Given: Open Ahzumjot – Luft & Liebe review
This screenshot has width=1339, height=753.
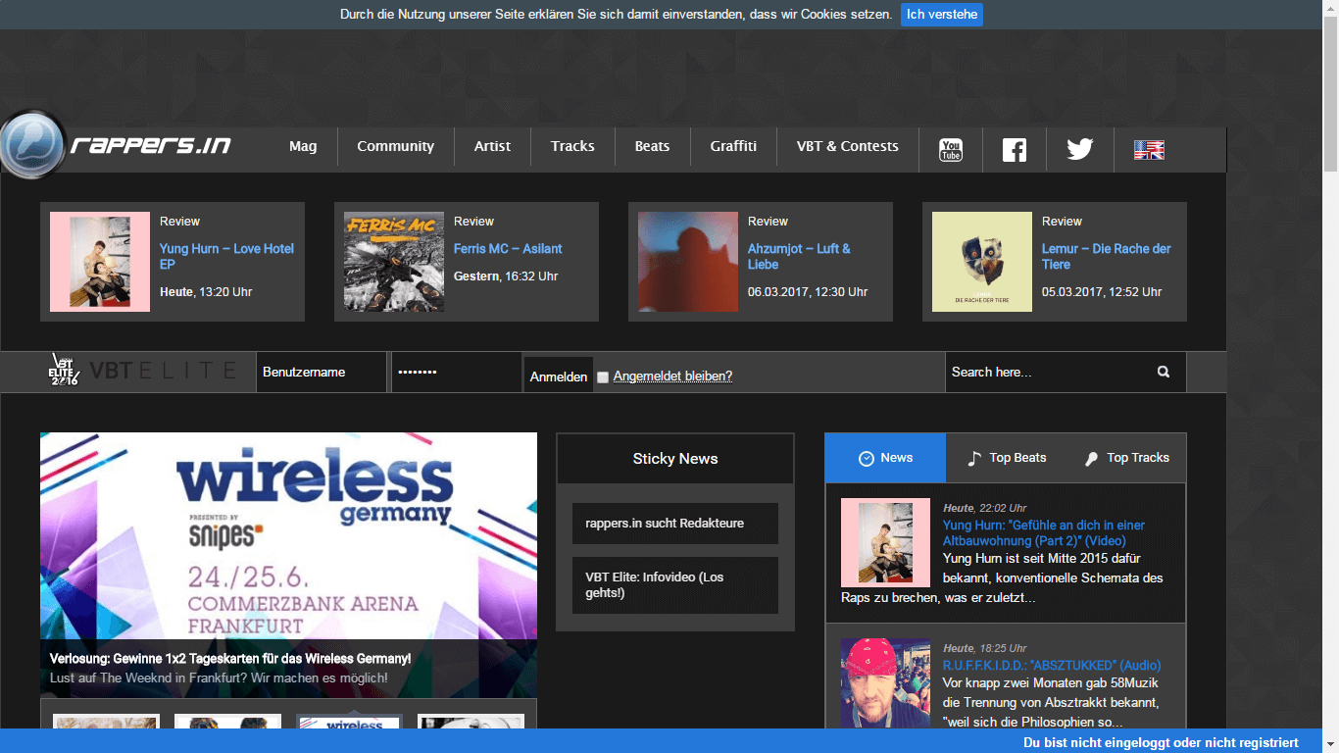Looking at the screenshot, I should 799,257.
